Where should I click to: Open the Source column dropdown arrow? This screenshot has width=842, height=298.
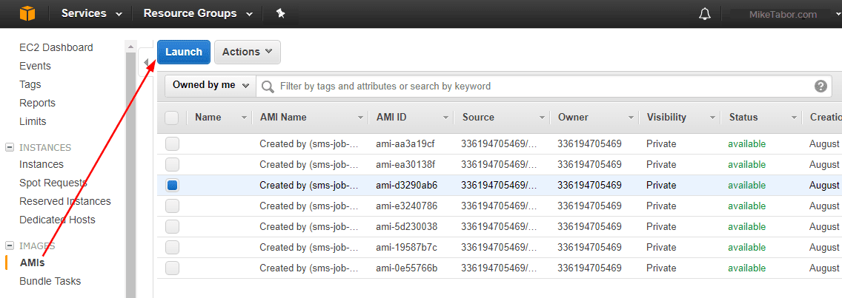543,118
